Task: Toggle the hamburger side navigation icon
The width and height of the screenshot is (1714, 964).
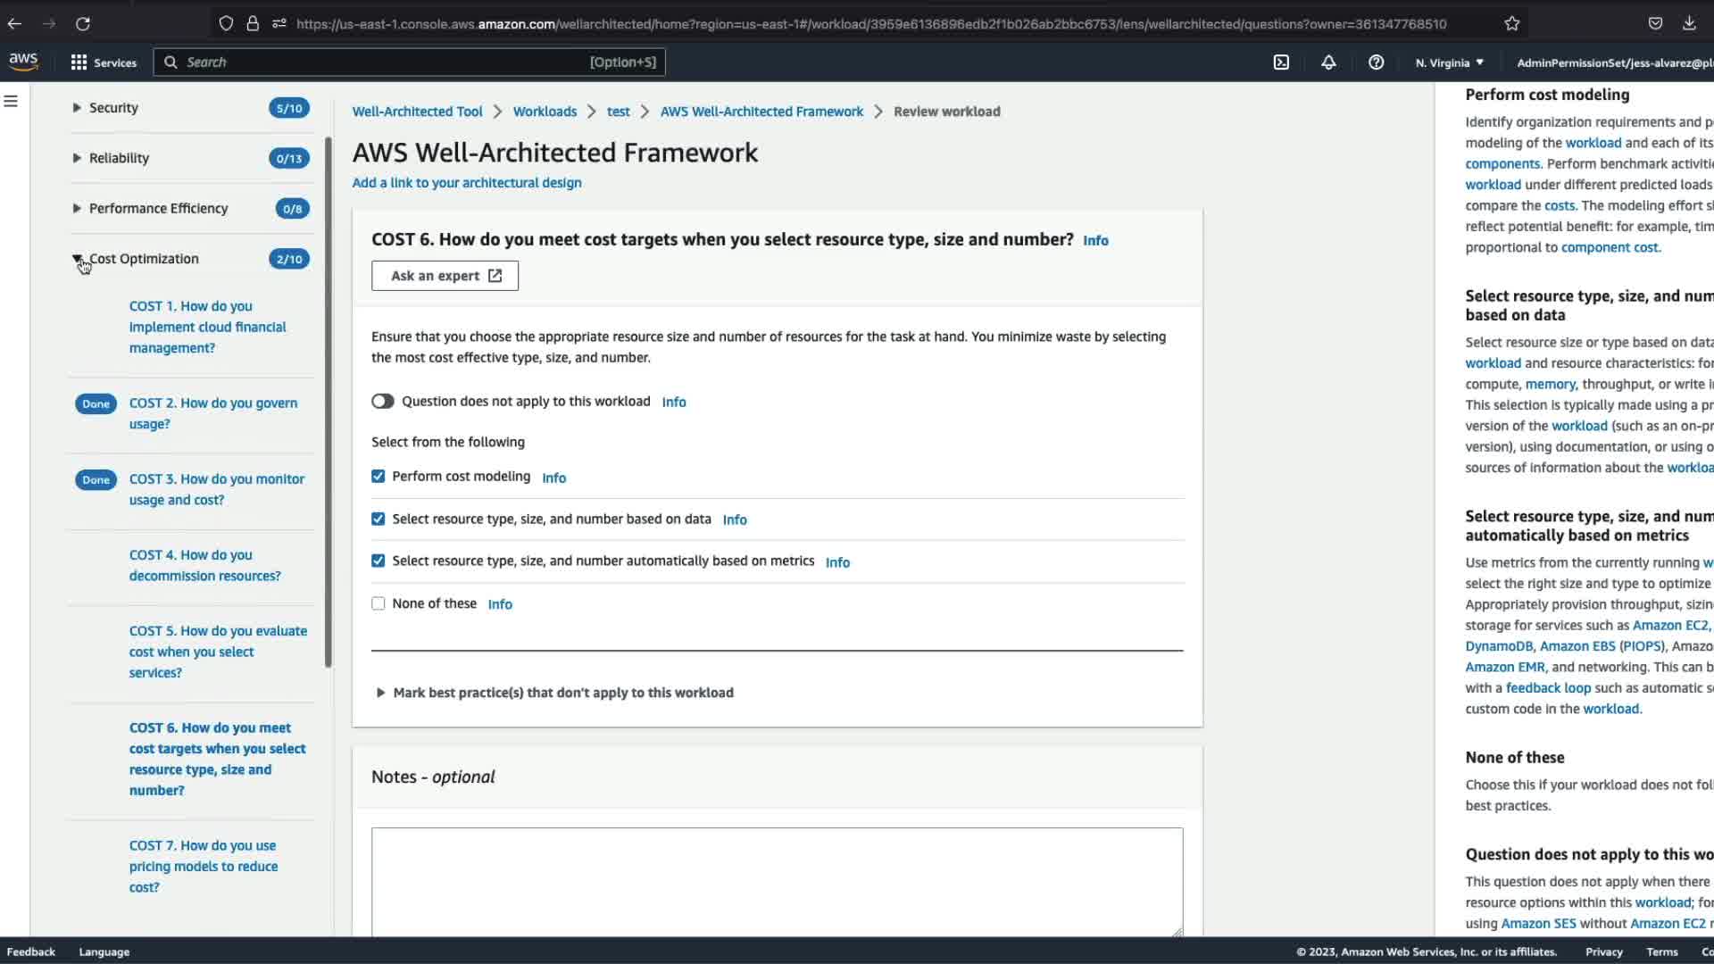Action: 11,102
